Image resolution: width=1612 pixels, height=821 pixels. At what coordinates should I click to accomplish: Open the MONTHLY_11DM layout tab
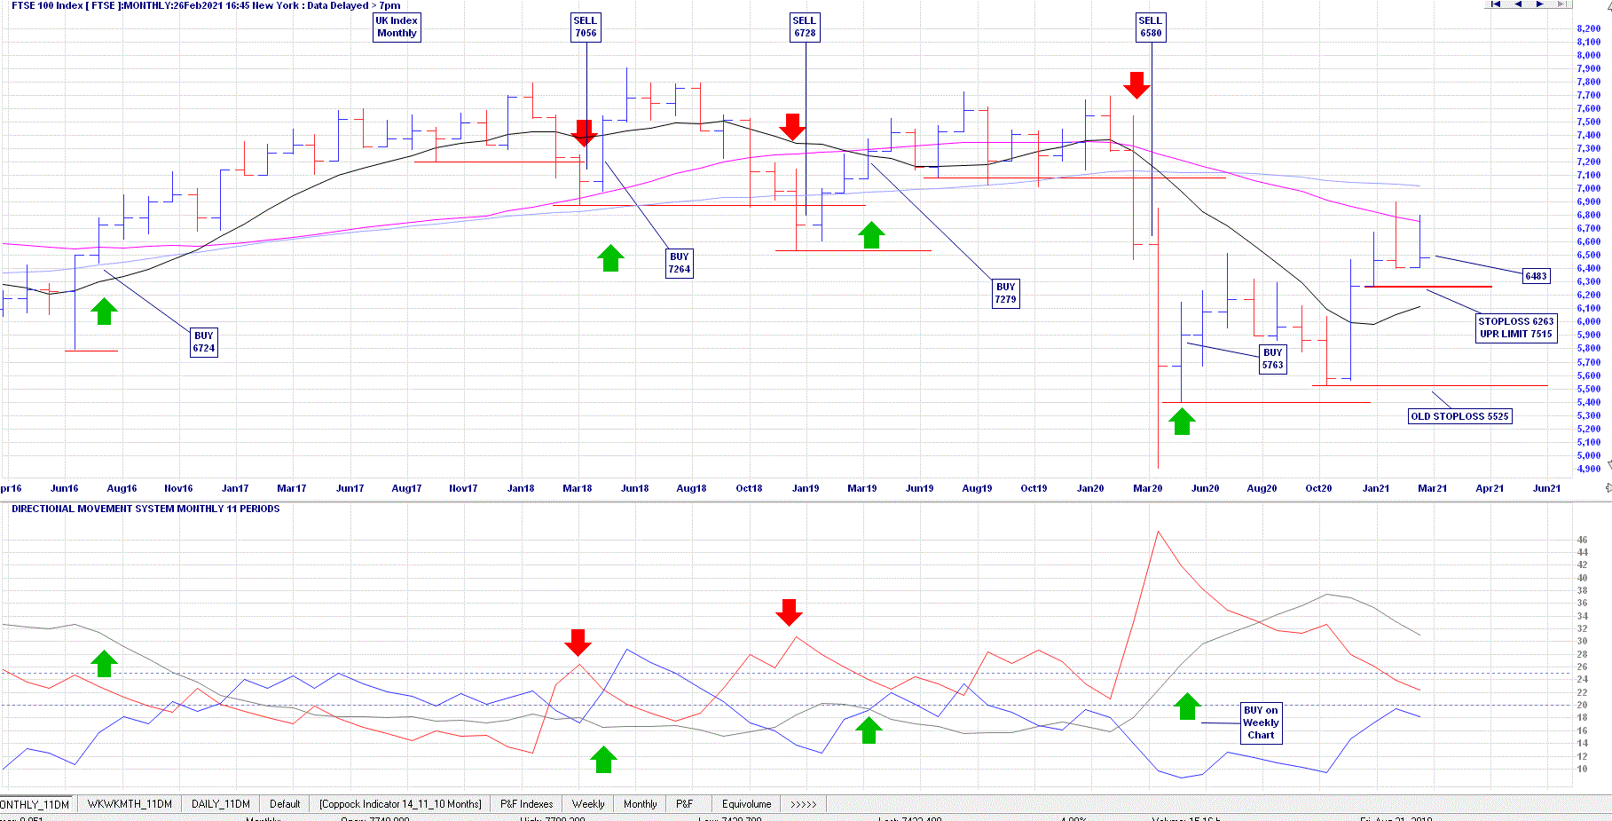tap(35, 804)
